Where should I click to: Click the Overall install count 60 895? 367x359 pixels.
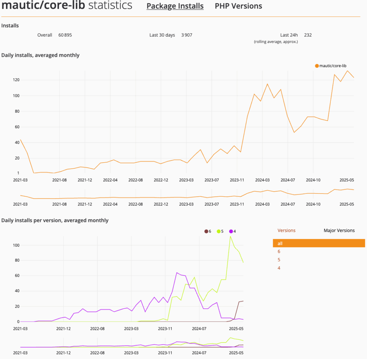(x=65, y=35)
